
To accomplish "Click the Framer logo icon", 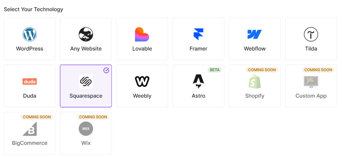I will click(198, 34).
